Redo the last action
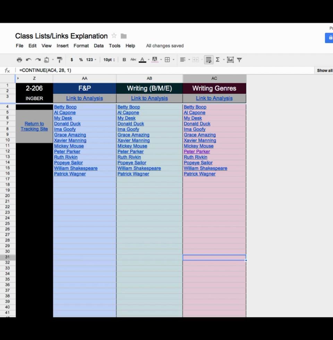Viewport: 333px width, 340px height. point(38,60)
